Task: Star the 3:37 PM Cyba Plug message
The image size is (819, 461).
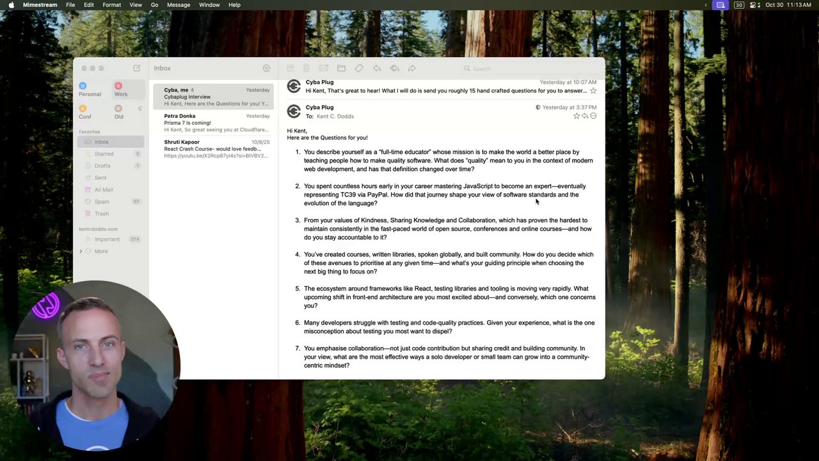Action: pos(576,116)
